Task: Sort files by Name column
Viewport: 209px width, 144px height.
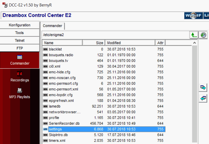Action: (x=62, y=43)
